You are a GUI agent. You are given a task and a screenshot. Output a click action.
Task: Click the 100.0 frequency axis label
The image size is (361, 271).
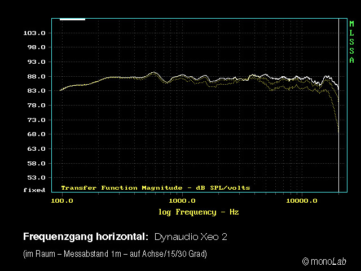[62, 201]
